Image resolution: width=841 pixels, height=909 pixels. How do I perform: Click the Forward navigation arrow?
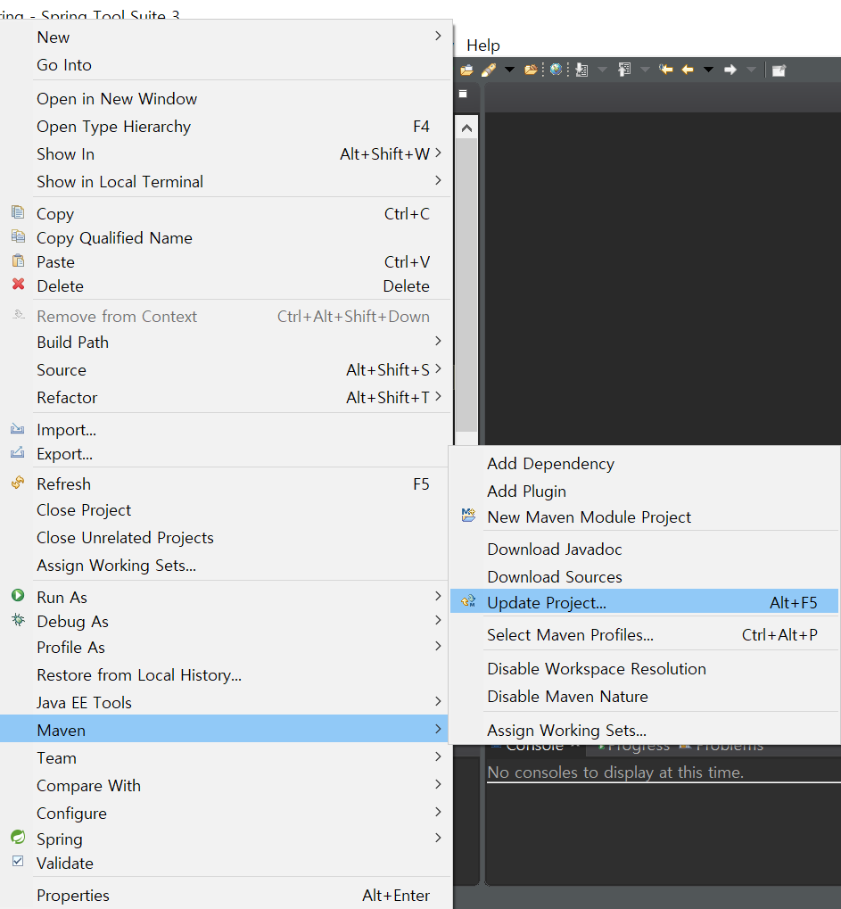[730, 70]
